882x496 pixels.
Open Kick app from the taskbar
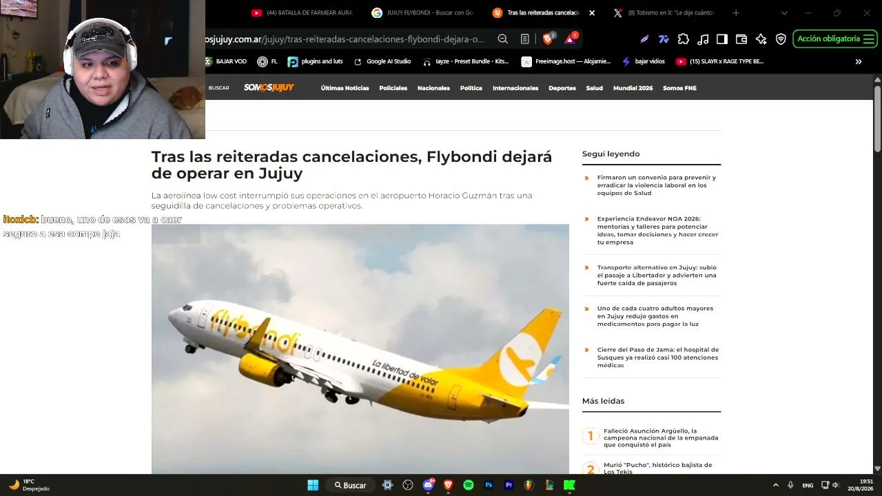click(569, 485)
